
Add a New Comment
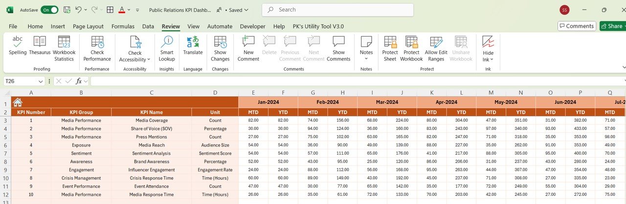(248, 49)
